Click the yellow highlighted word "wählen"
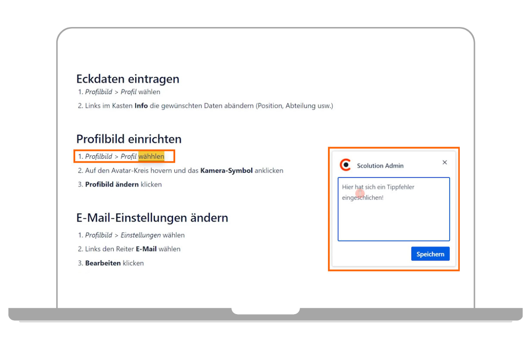Viewport: 531px width, 350px height. 151,156
